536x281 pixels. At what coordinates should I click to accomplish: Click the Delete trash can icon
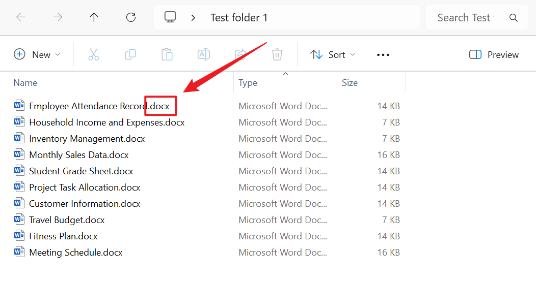tap(277, 55)
